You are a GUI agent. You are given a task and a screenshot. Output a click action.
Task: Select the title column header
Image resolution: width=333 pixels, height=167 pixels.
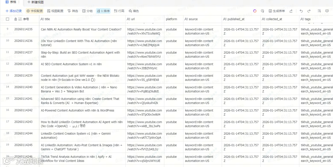(x=82, y=19)
